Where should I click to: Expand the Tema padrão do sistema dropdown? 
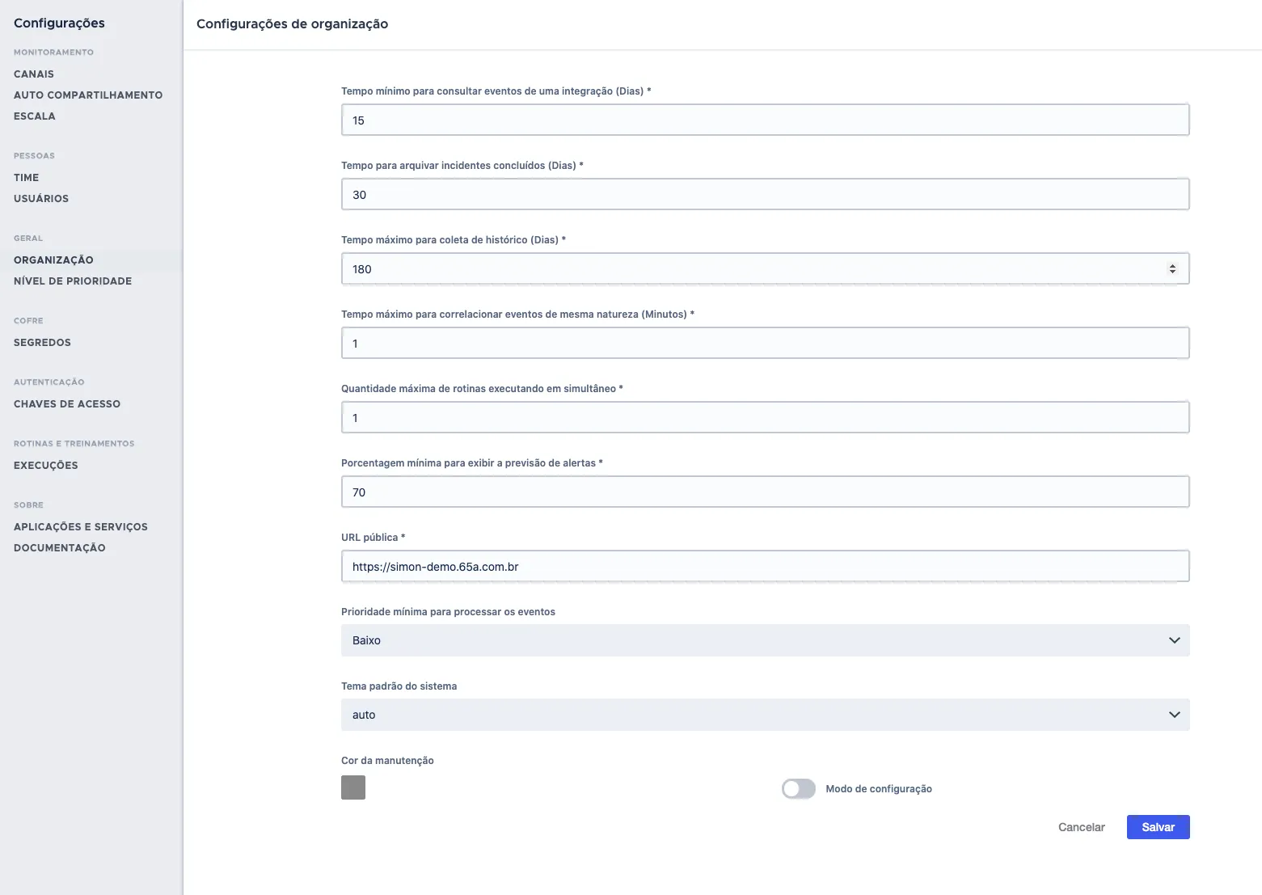765,715
